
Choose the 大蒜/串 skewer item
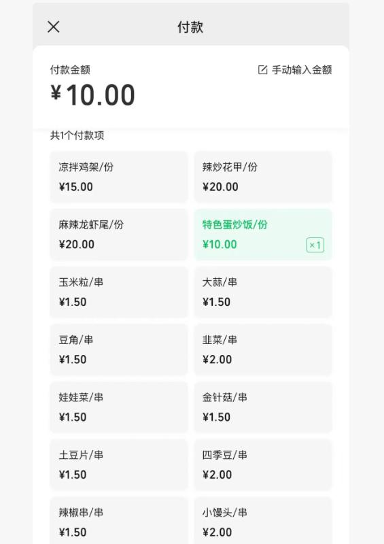coord(263,292)
